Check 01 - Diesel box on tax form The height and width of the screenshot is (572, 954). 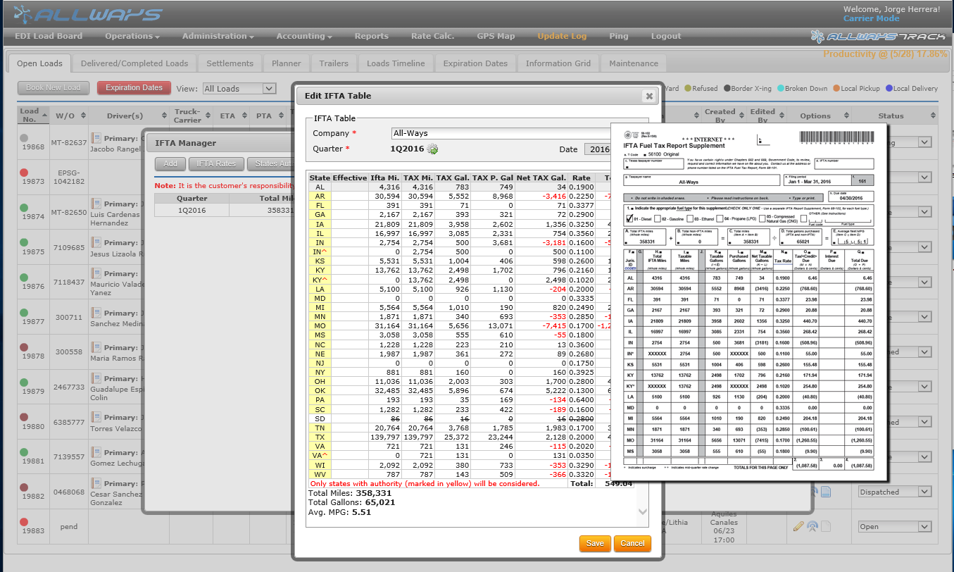point(631,218)
